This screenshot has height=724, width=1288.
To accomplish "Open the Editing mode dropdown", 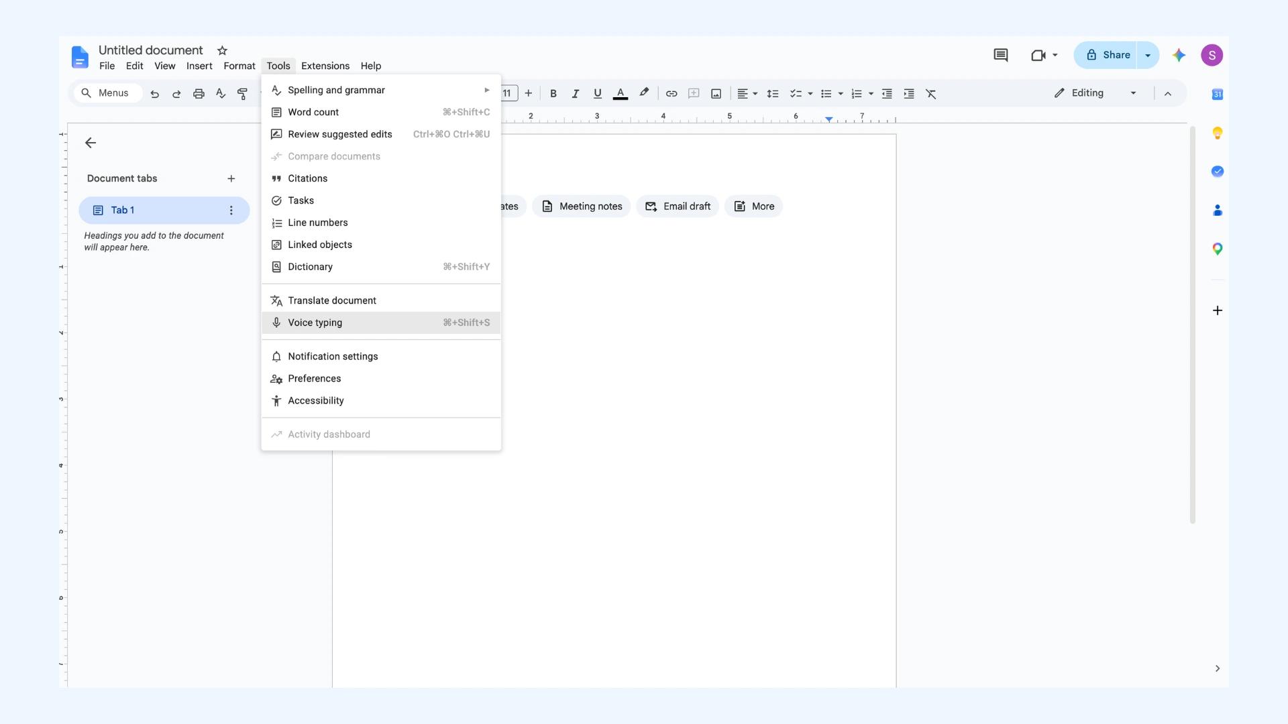I will 1095,93.
